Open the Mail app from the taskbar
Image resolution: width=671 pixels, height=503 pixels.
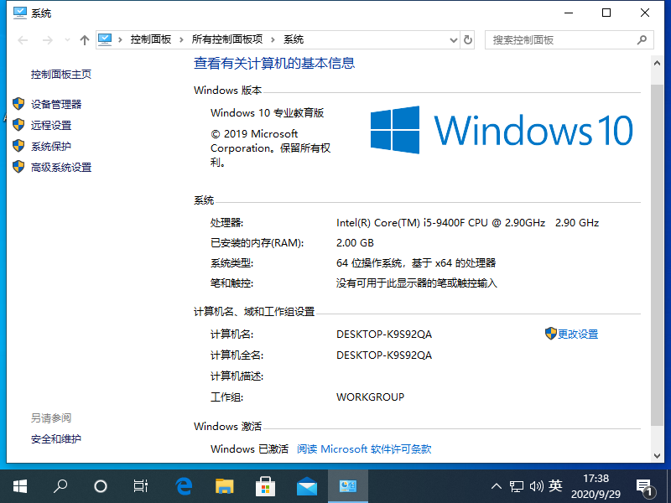(307, 486)
